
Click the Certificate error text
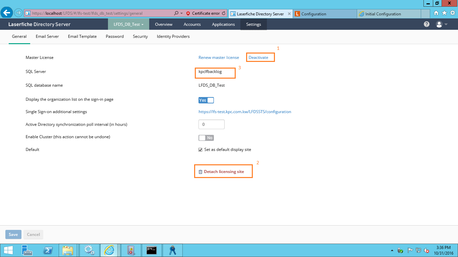point(206,13)
